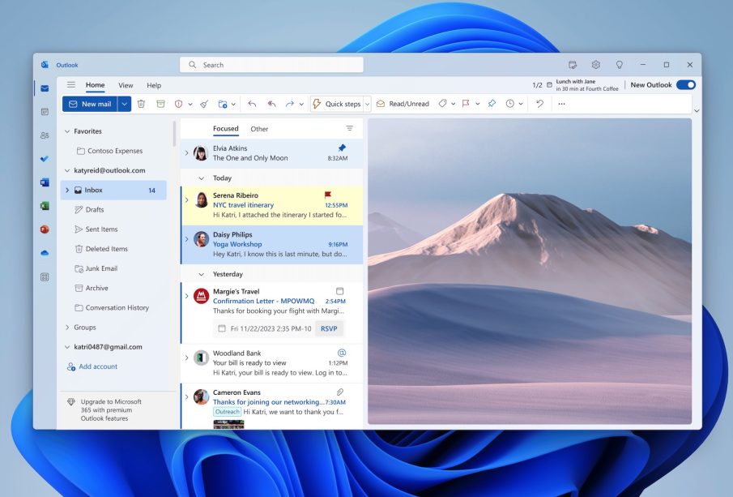Snooze message with the clock icon
Image resolution: width=733 pixels, height=497 pixels.
coord(510,104)
